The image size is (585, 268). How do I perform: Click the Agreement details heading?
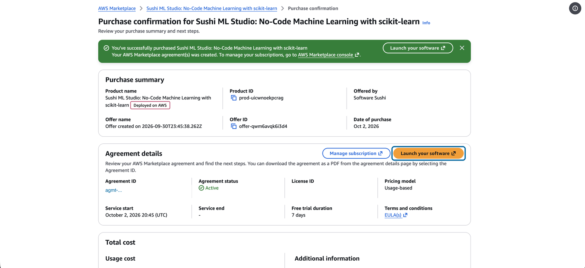[134, 154]
